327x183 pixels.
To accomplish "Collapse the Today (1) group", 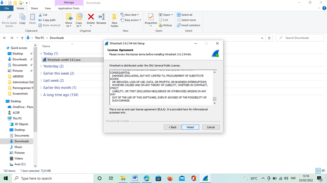I will click(x=41, y=53).
